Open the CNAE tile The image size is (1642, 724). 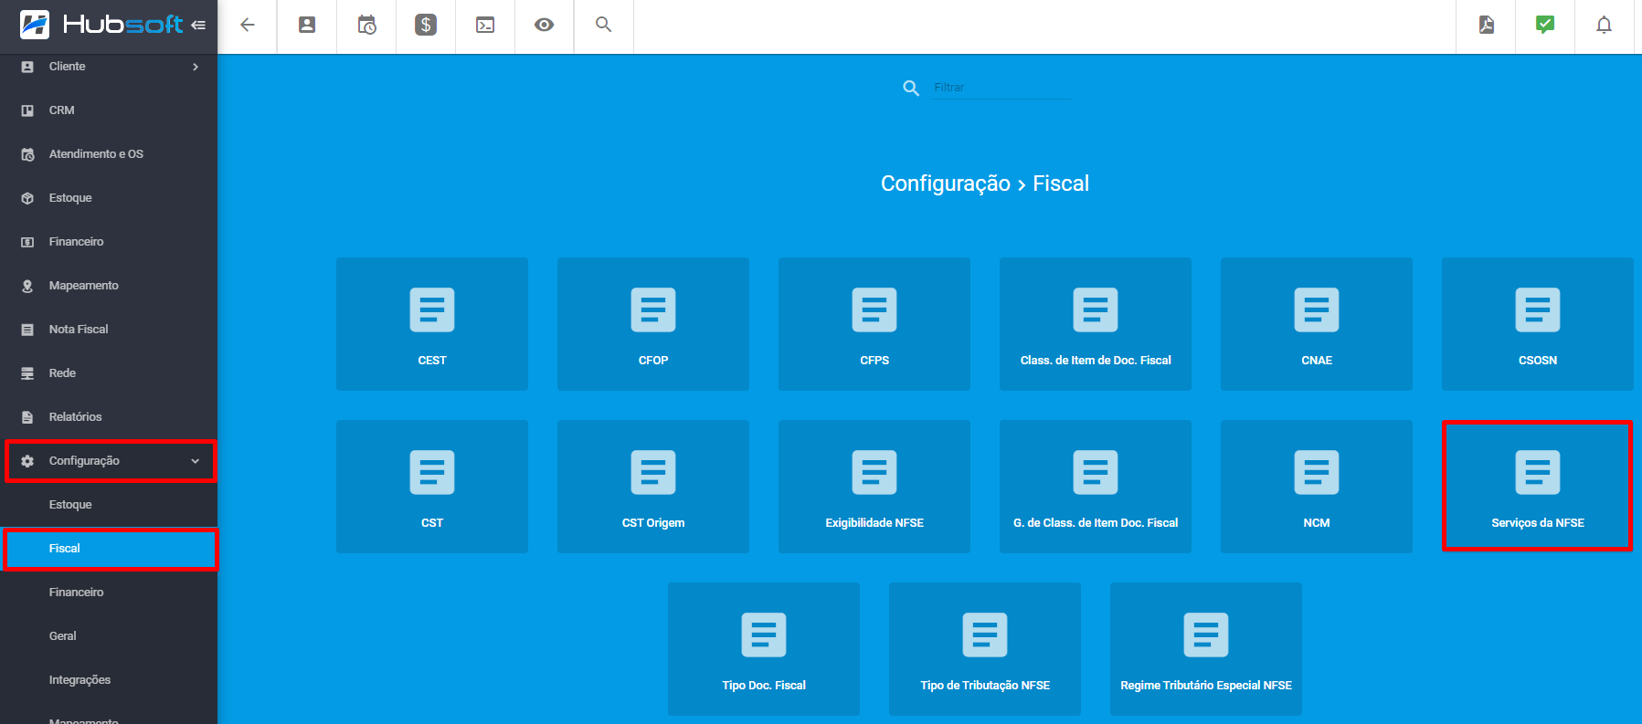click(x=1317, y=324)
